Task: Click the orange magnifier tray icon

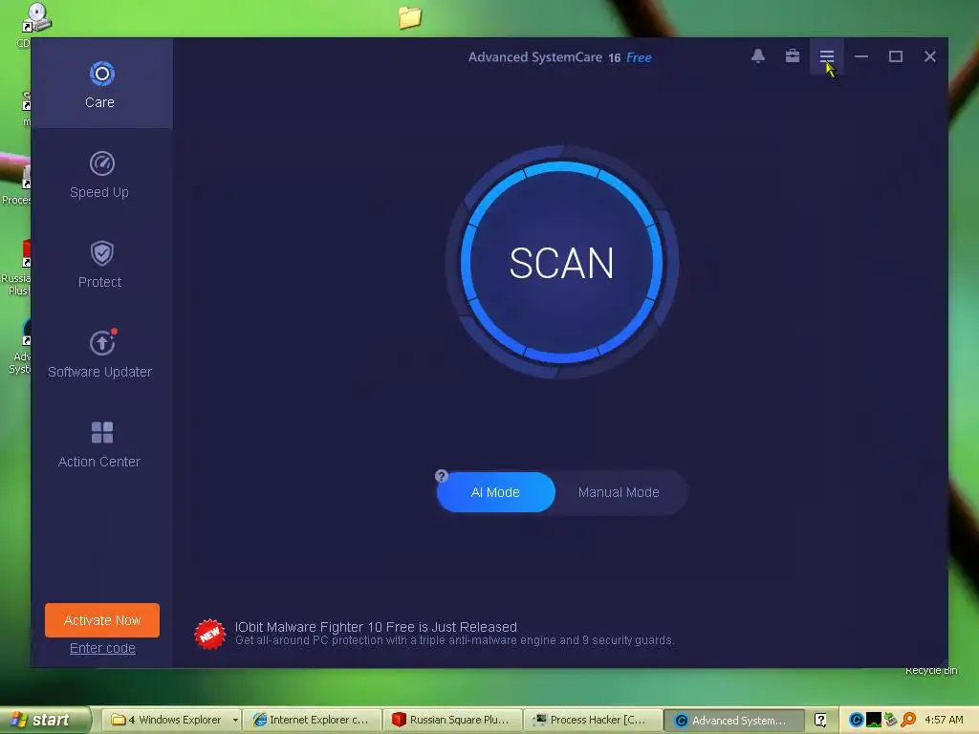Action: (908, 720)
